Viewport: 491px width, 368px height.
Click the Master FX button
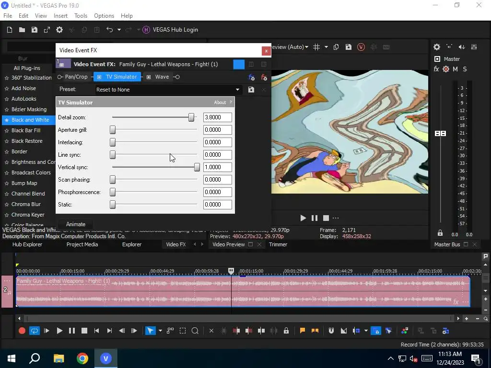coord(436,69)
